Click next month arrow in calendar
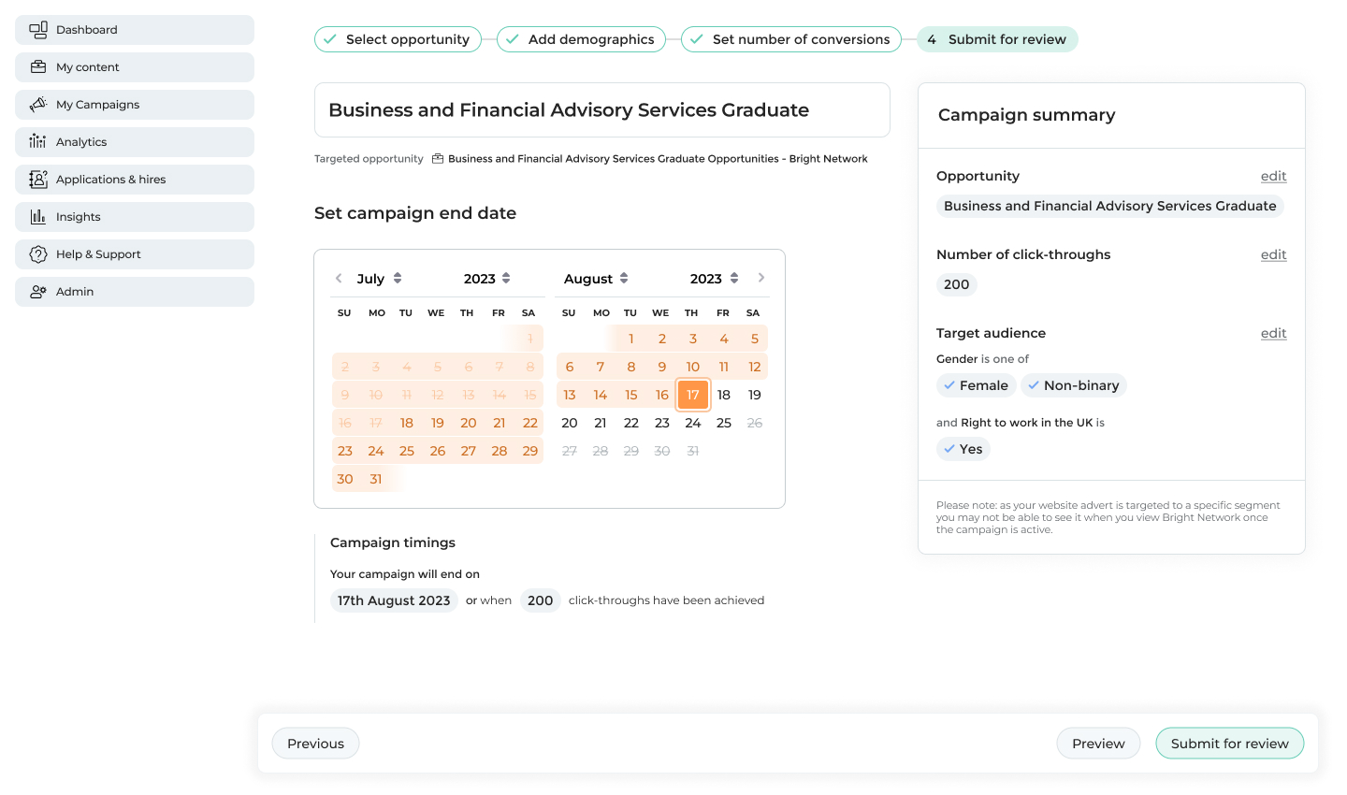This screenshot has height=795, width=1347. [x=761, y=278]
